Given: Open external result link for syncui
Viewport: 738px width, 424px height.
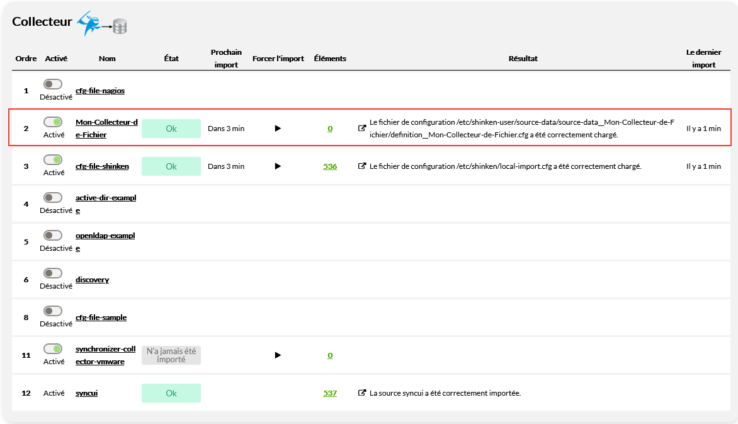Looking at the screenshot, I should pos(362,393).
